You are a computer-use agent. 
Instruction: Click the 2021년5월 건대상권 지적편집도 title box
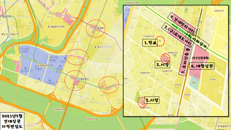click(x=12, y=121)
